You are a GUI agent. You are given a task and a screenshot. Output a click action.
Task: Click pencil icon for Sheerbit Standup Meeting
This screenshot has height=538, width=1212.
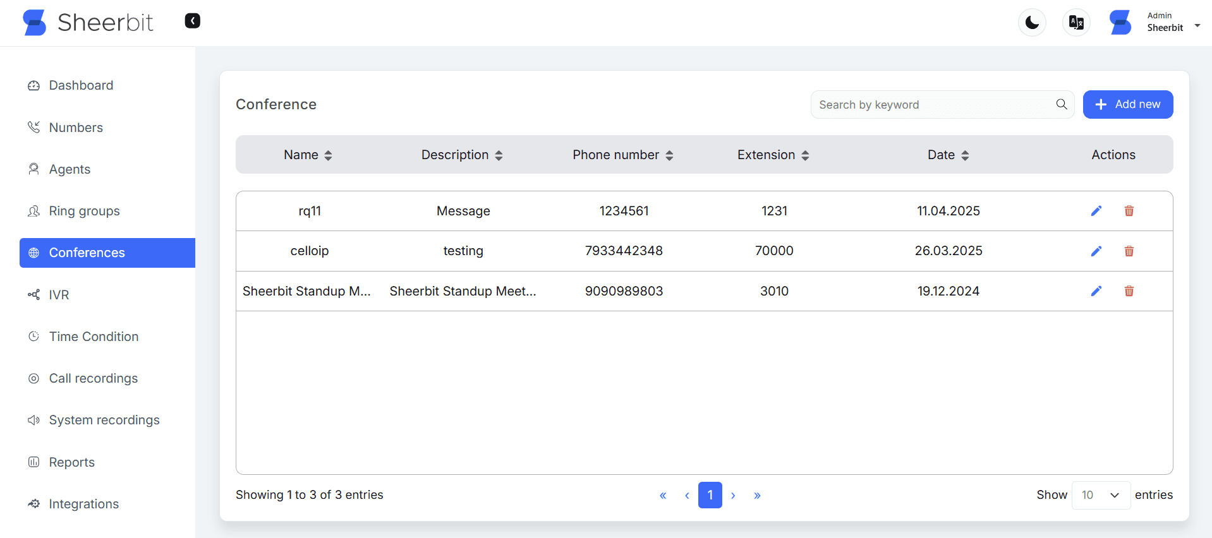[x=1096, y=291]
